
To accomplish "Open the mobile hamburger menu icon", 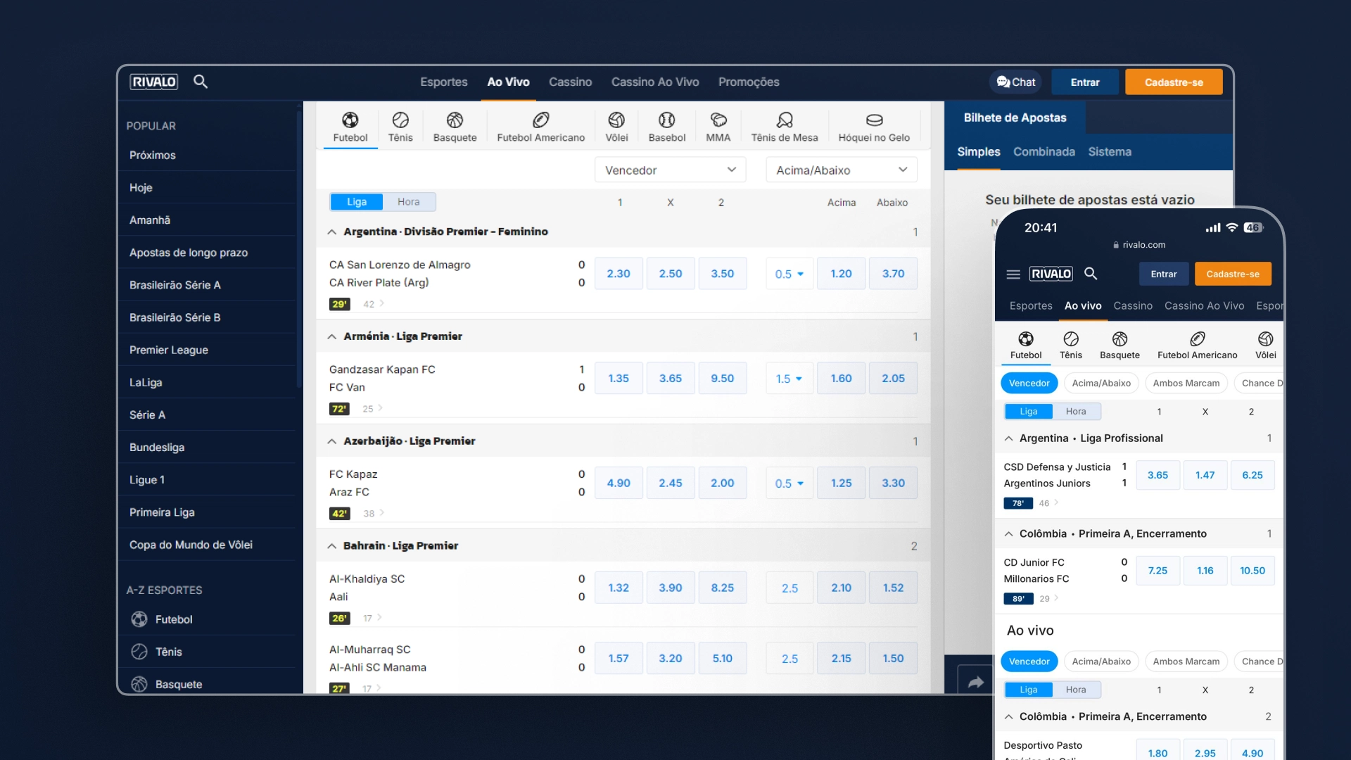I will click(x=1013, y=274).
